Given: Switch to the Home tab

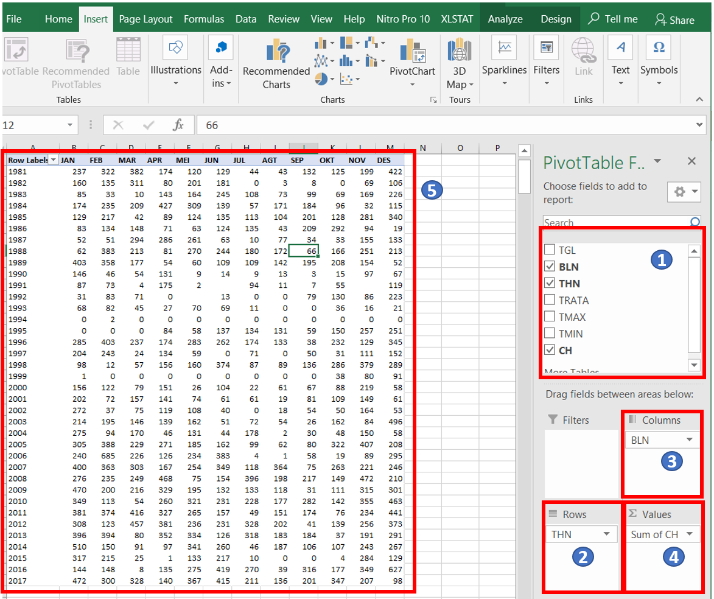Looking at the screenshot, I should point(58,19).
